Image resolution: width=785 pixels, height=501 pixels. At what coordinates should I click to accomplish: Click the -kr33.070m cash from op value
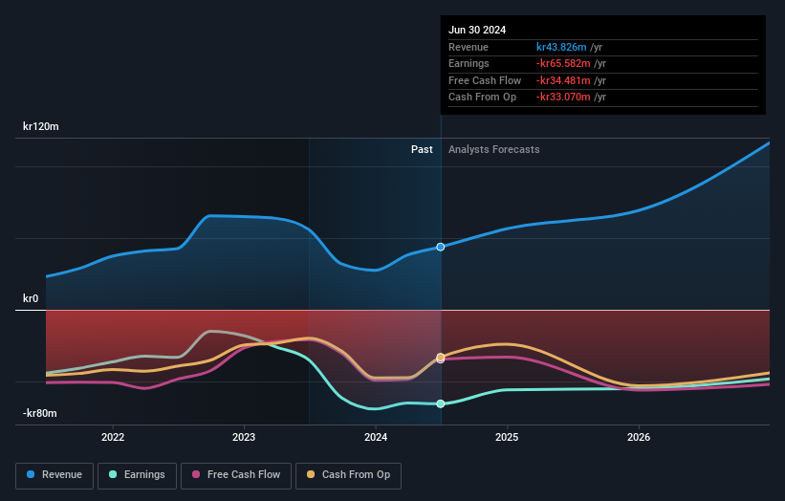pos(563,98)
